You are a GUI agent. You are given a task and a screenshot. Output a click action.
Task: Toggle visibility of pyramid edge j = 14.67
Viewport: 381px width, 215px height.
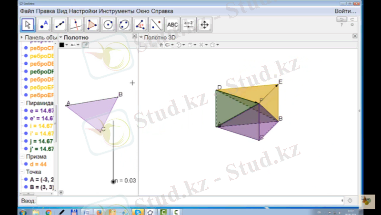point(26,141)
